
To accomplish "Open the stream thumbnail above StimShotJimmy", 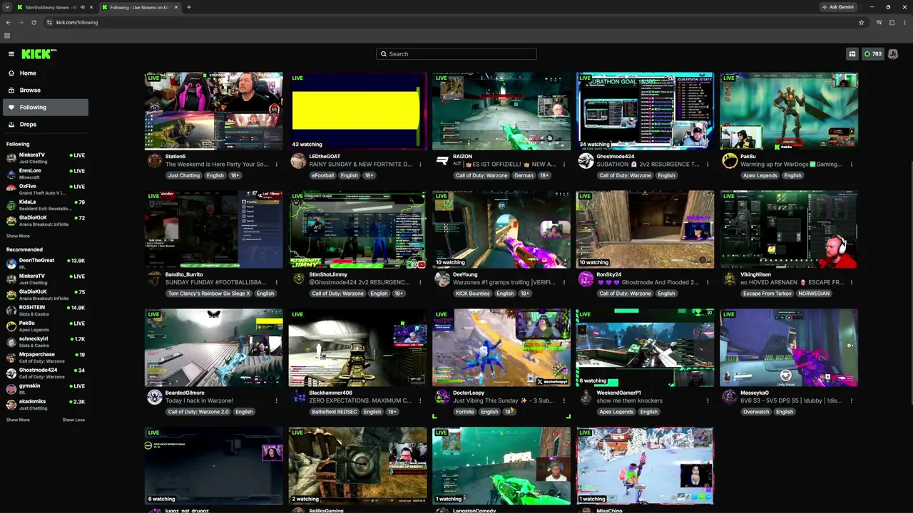I will (358, 229).
